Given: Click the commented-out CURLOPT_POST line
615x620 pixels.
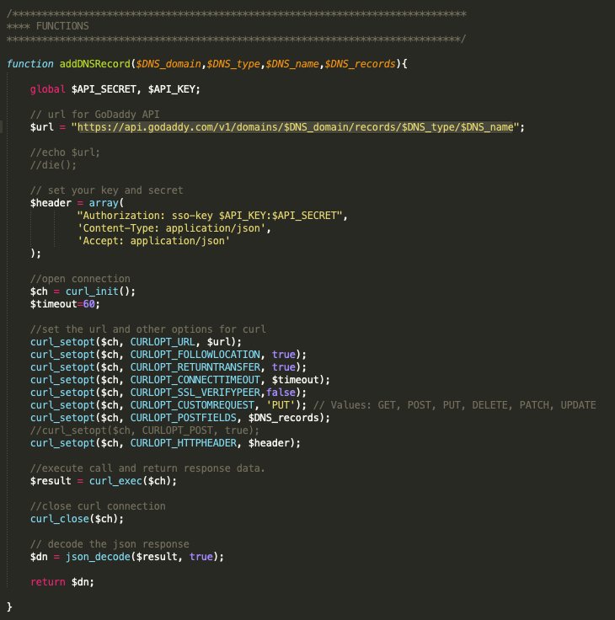Looking at the screenshot, I should coord(145,430).
